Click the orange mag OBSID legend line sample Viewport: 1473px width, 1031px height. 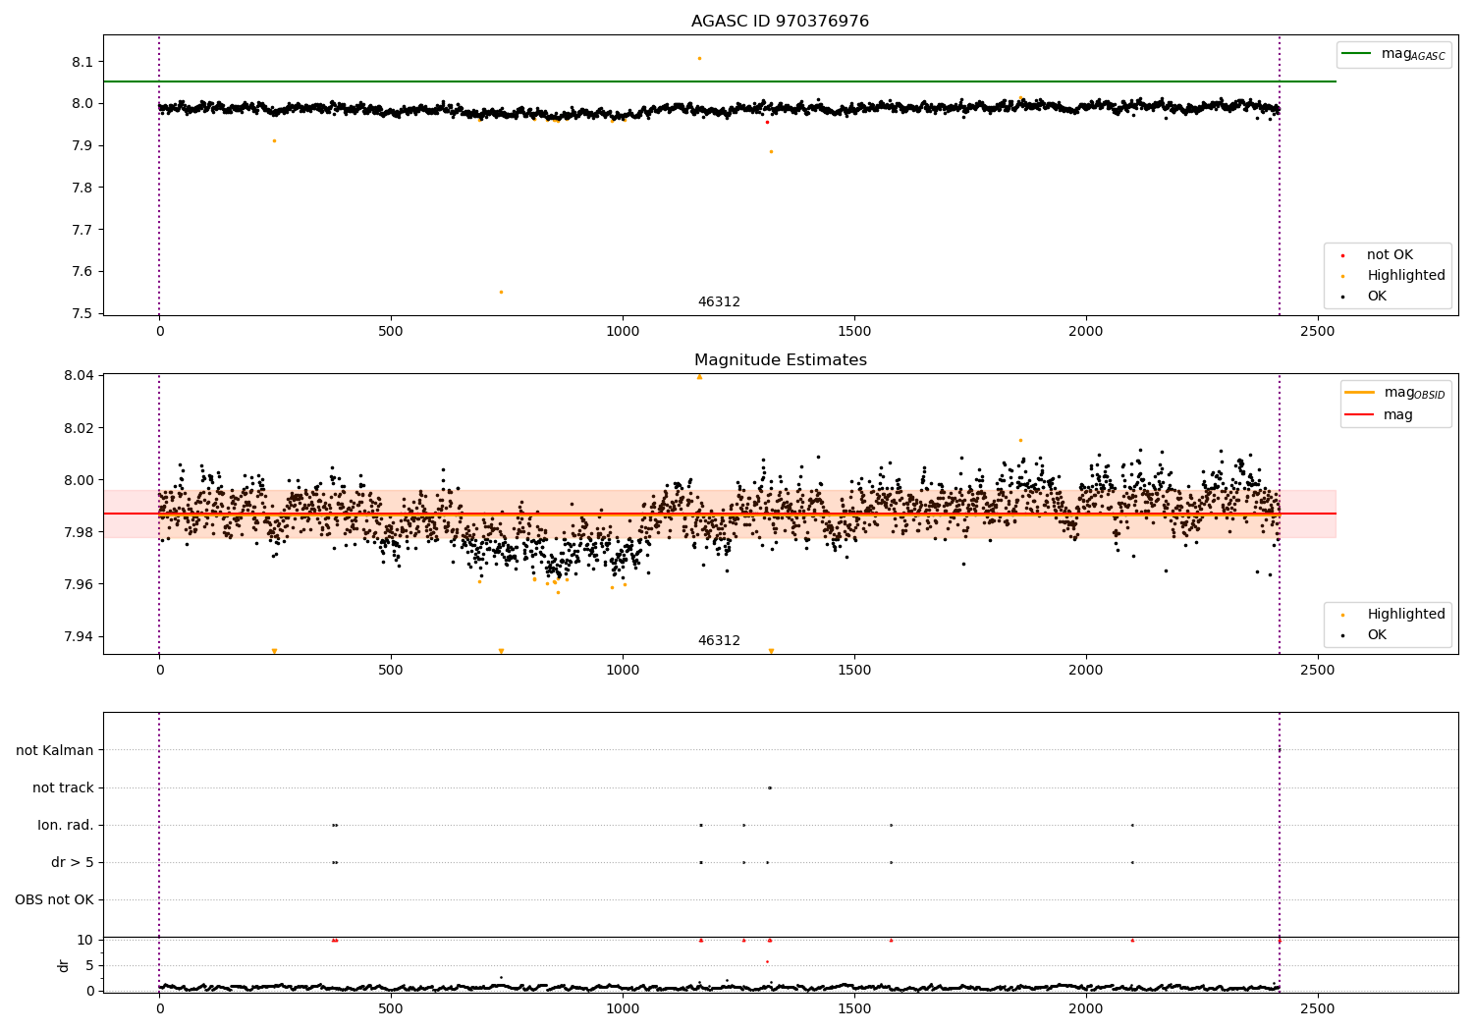[x=1359, y=393]
